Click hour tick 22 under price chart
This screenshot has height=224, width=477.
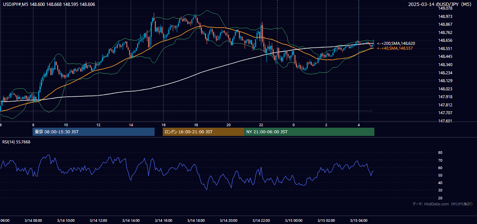pos(261,125)
